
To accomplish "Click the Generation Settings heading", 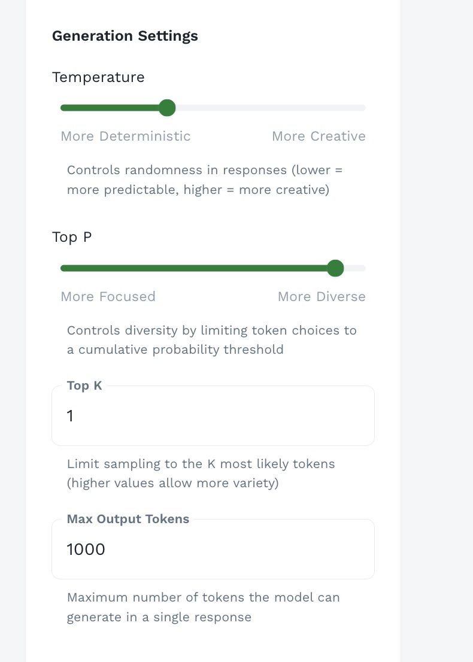I will [x=125, y=36].
